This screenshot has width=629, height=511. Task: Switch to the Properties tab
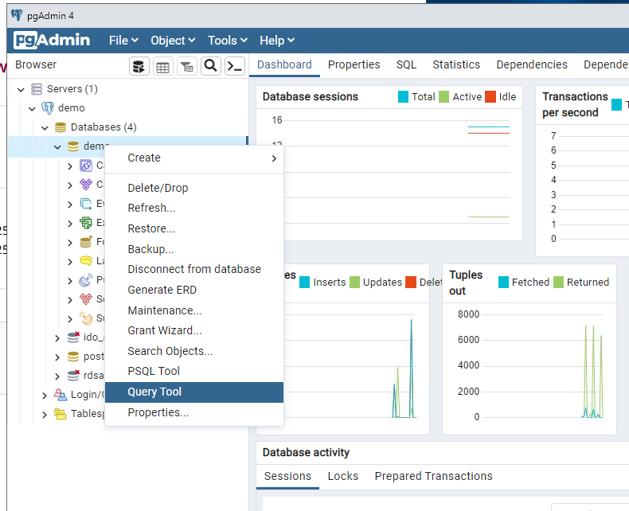(x=354, y=64)
